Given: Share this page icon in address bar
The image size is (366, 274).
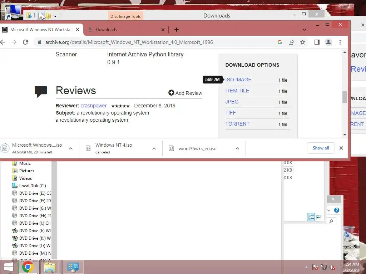Looking at the screenshot, I should tap(291, 42).
